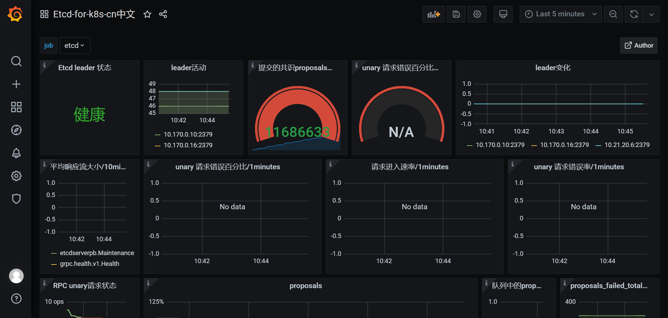Toggle the 10.170.0.10:2379 series in leader活动 legend
668x318 pixels.
pyautogui.click(x=188, y=134)
